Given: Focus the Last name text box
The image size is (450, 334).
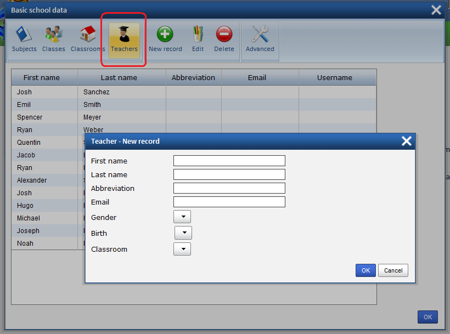Looking at the screenshot, I should tap(229, 174).
